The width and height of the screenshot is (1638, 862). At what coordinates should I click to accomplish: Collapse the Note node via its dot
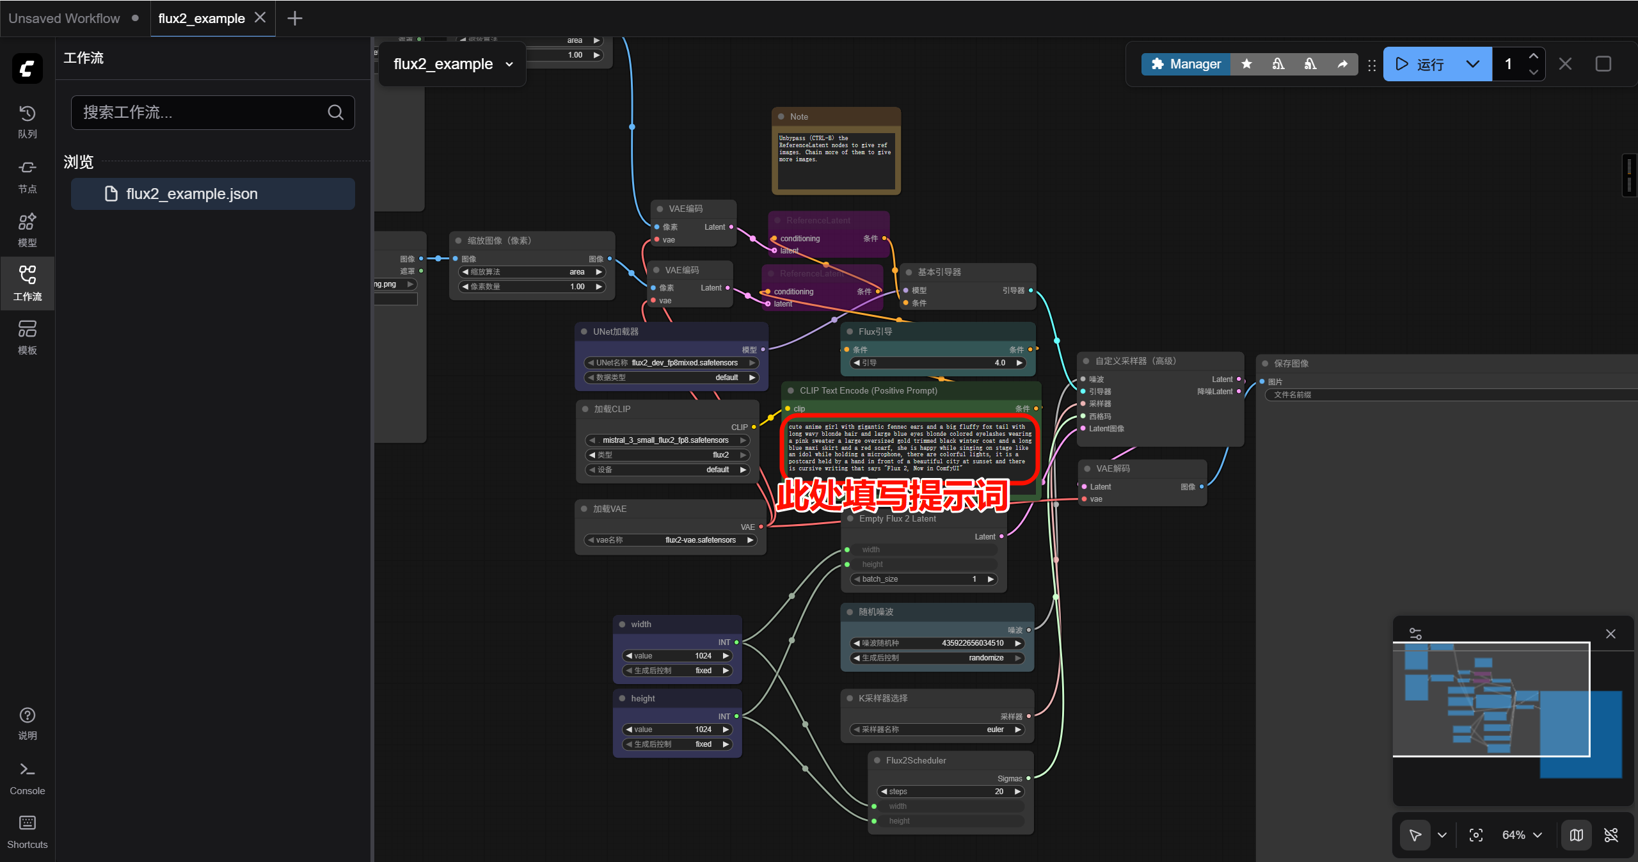[x=781, y=116]
